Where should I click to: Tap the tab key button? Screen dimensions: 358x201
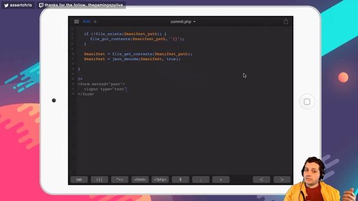click(x=79, y=180)
